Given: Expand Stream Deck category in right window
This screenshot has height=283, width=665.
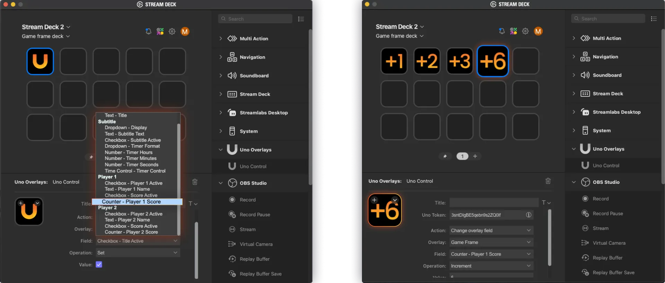Looking at the screenshot, I should coord(574,94).
